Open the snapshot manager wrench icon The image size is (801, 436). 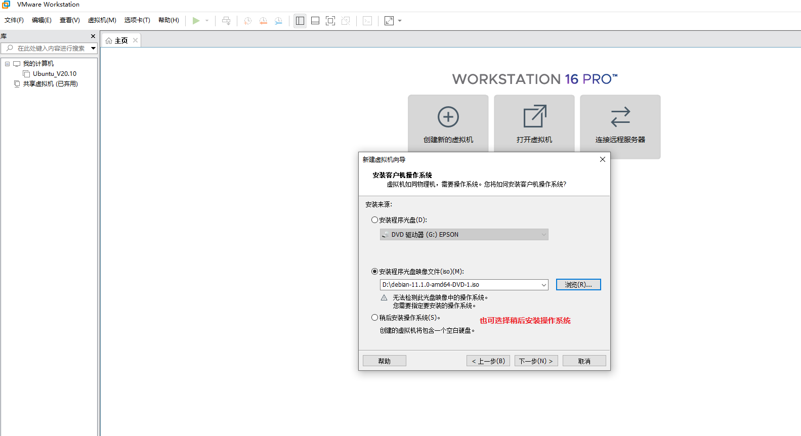(278, 21)
